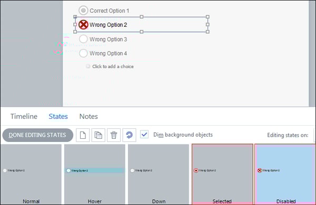Screen dimensions: 316x205
Task: Select the Wrong Option 3 radio button
Action: pos(83,39)
